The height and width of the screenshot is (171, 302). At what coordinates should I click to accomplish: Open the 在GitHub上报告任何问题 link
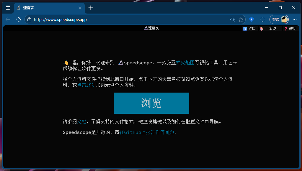[147, 132]
